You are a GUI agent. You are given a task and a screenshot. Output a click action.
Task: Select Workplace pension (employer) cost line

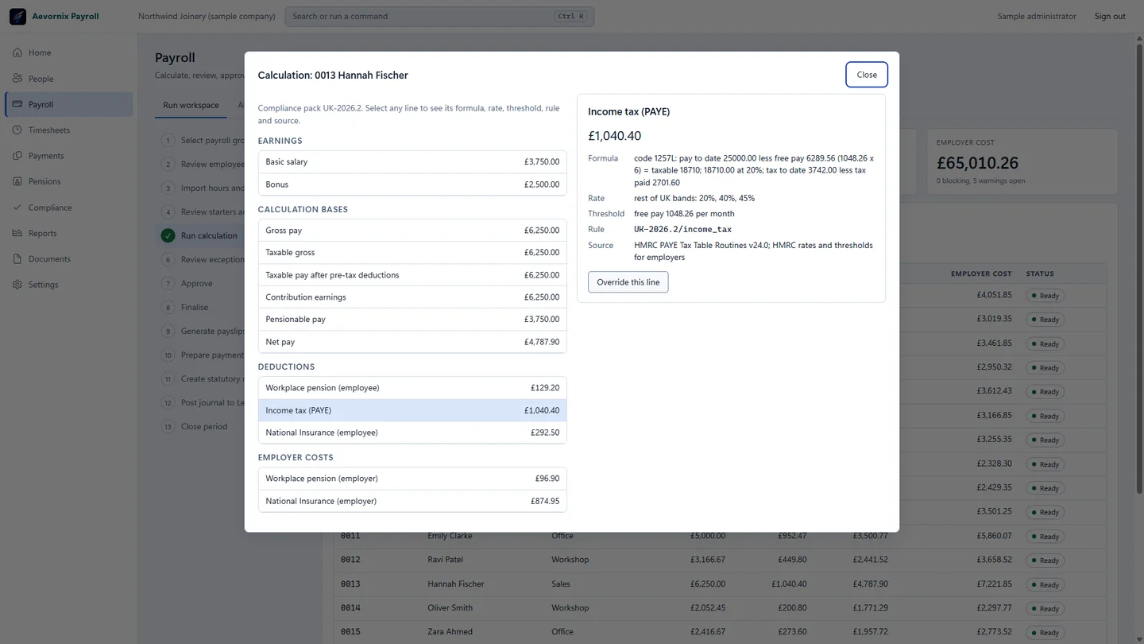point(412,479)
